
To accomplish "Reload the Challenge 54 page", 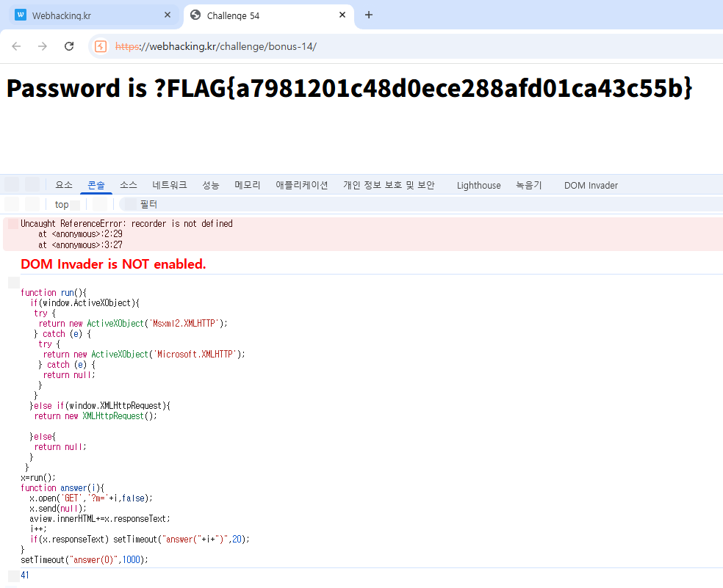I will click(x=69, y=46).
